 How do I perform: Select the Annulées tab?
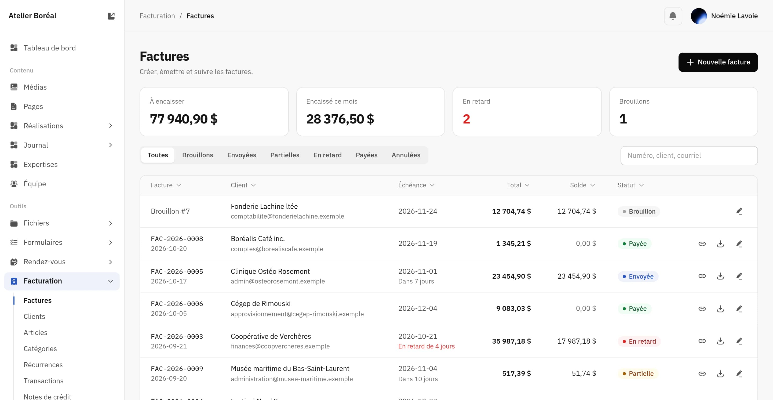tap(406, 155)
